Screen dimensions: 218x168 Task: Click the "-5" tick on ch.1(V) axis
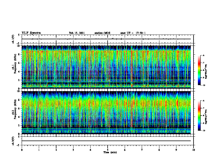18,43
